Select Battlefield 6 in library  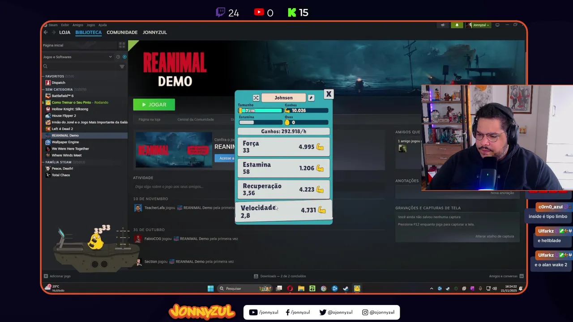click(63, 96)
